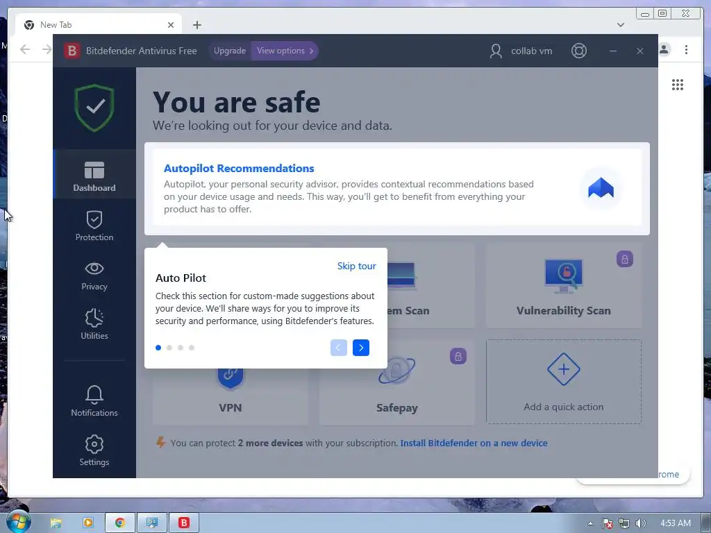Go back in Chrome
Image resolution: width=711 pixels, height=533 pixels.
pyautogui.click(x=25, y=49)
